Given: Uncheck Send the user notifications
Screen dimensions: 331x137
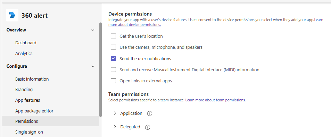Looking at the screenshot, I should click(x=113, y=58).
